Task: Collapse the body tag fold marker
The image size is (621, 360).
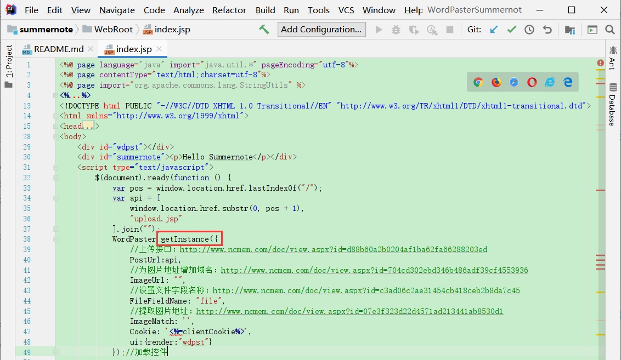Action: pos(56,136)
